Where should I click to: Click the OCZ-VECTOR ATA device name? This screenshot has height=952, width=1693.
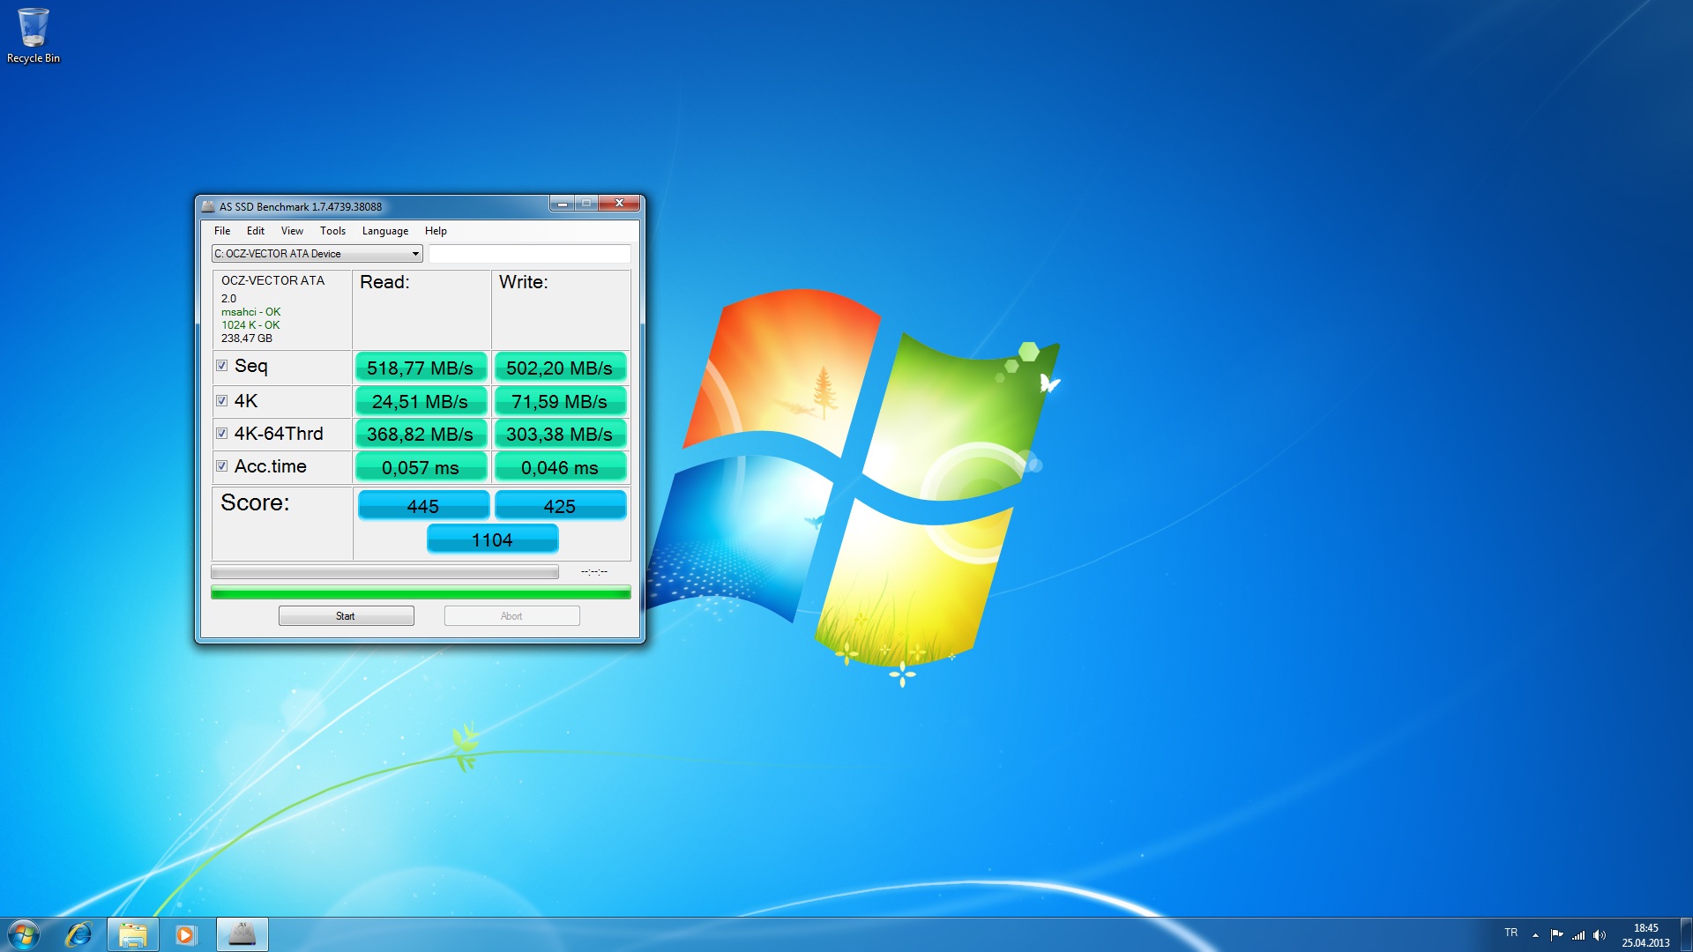coord(272,280)
